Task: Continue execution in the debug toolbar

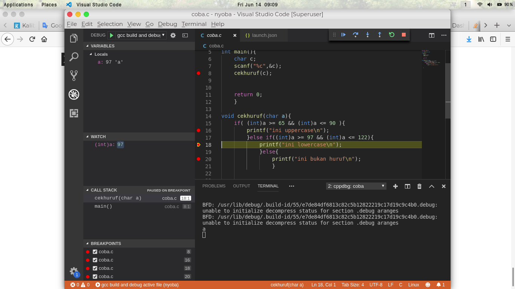Action: click(x=343, y=35)
